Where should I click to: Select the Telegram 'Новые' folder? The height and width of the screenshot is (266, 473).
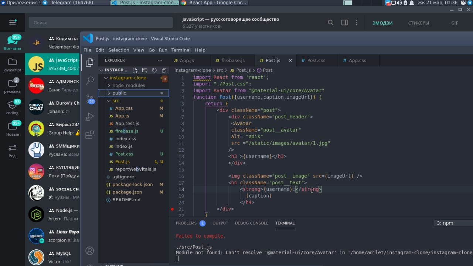click(x=13, y=129)
